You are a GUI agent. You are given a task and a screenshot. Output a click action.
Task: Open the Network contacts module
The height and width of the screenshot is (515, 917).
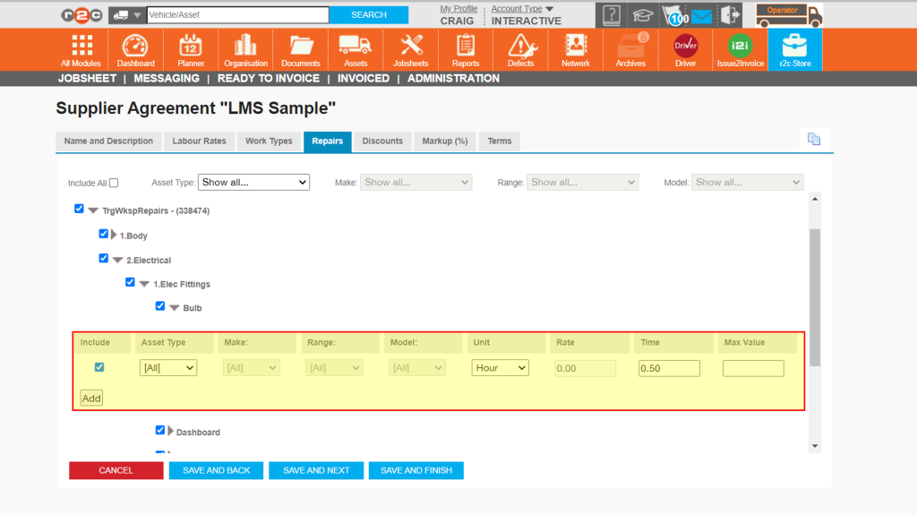coord(576,50)
